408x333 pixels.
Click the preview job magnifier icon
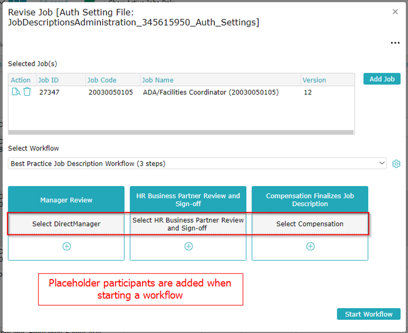[16, 92]
